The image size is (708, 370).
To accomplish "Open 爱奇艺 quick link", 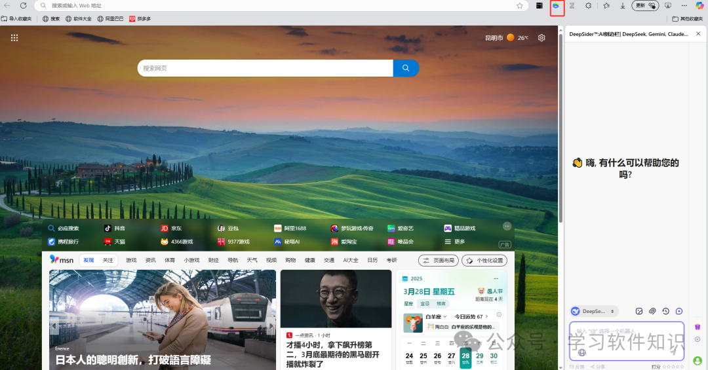I will point(401,229).
